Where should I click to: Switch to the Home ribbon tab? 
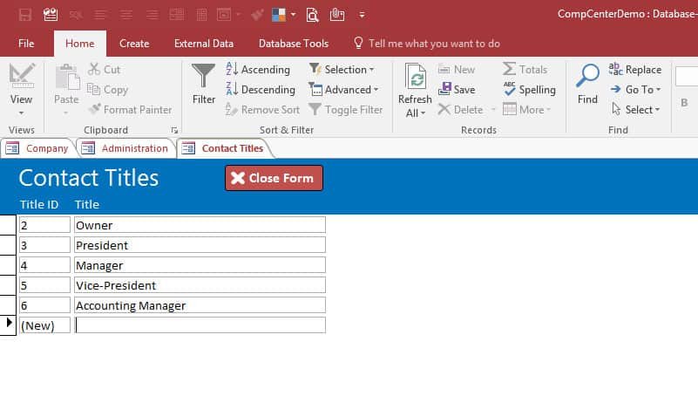click(79, 44)
